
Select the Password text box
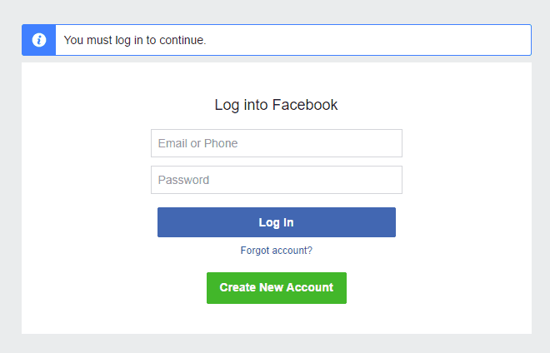[276, 180]
